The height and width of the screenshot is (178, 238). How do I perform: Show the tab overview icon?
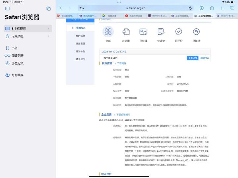(x=232, y=8)
